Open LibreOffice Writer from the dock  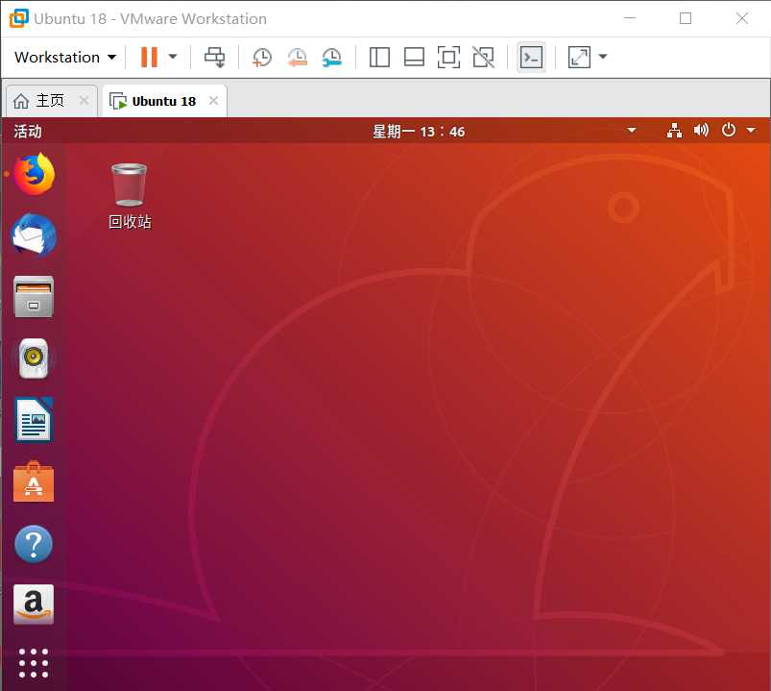pos(34,420)
